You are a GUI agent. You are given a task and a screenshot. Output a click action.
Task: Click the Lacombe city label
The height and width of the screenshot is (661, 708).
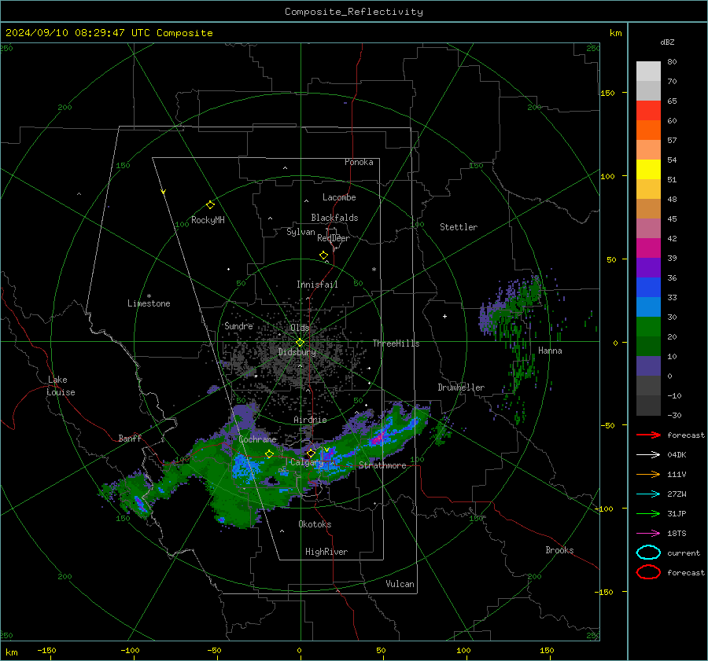(339, 197)
